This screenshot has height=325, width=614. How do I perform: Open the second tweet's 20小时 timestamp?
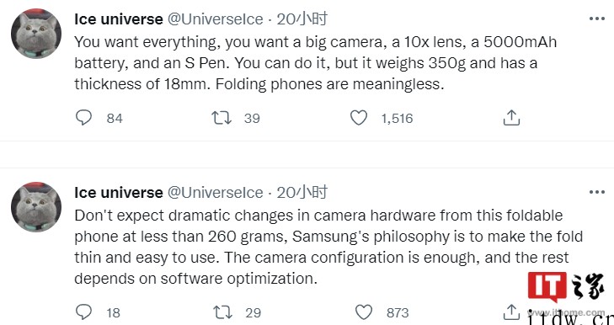[302, 192]
